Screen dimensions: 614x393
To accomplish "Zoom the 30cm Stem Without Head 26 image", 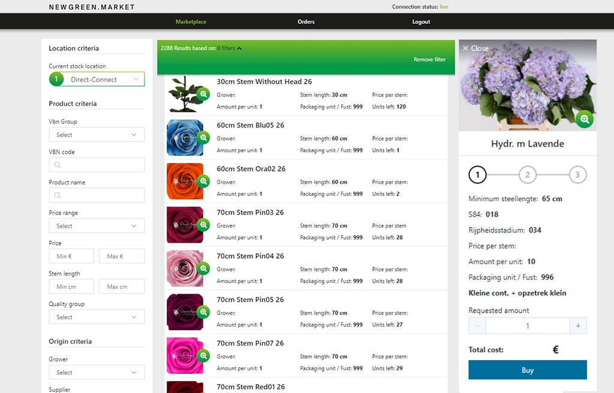I will (203, 94).
